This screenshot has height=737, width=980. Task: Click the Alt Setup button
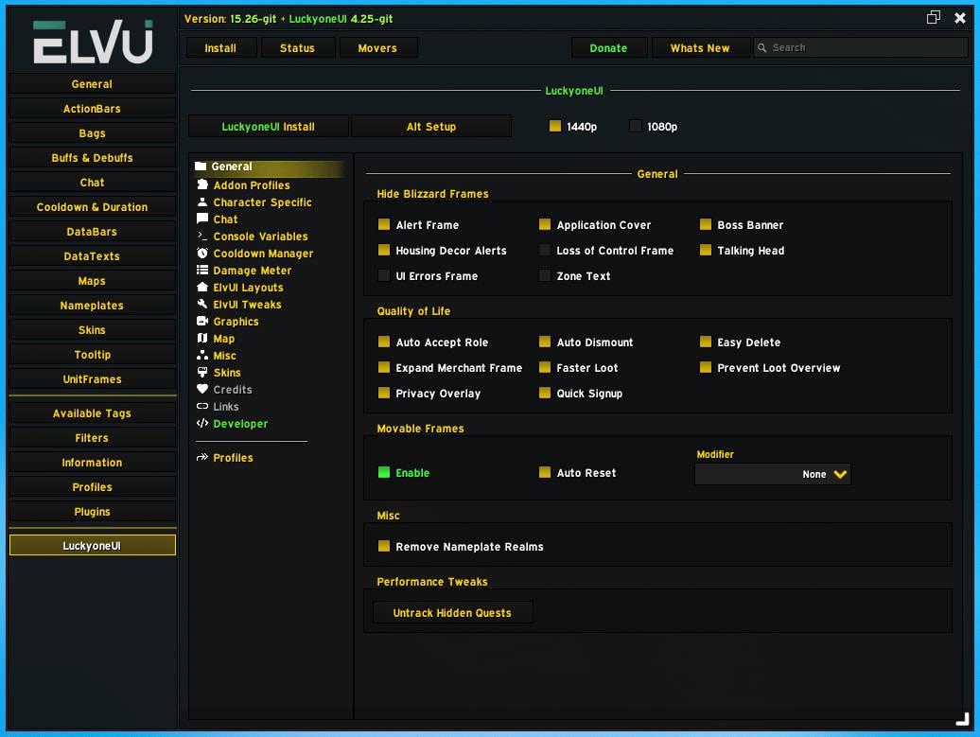(431, 126)
